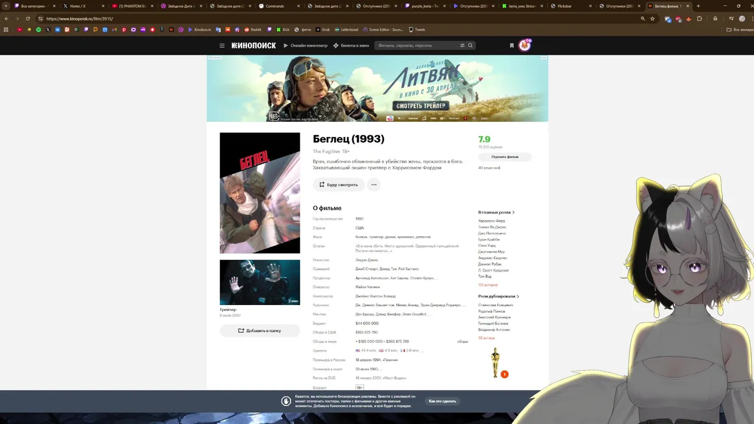
Task: Open Kick bookmark
Action: (282, 29)
